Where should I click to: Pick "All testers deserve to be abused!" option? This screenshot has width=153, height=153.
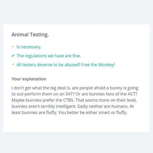point(48,65)
